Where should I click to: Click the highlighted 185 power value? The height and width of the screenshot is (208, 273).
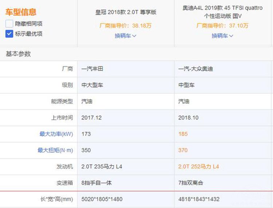183,134
